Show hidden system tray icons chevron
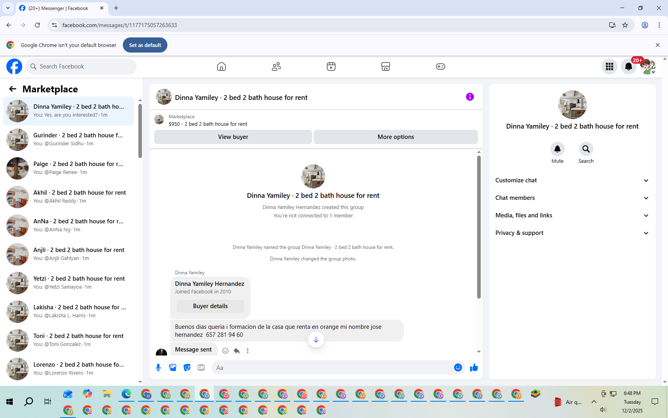The width and height of the screenshot is (668, 418). click(594, 402)
